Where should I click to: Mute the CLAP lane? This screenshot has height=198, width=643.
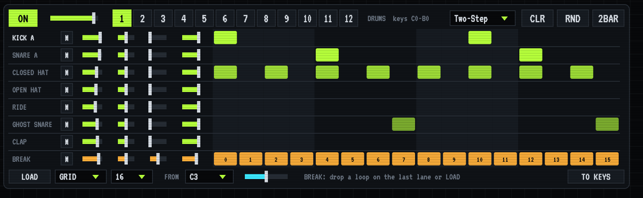(66, 142)
